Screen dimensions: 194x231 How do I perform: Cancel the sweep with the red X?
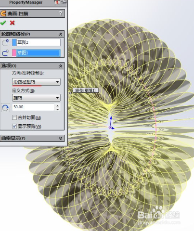coord(12,23)
